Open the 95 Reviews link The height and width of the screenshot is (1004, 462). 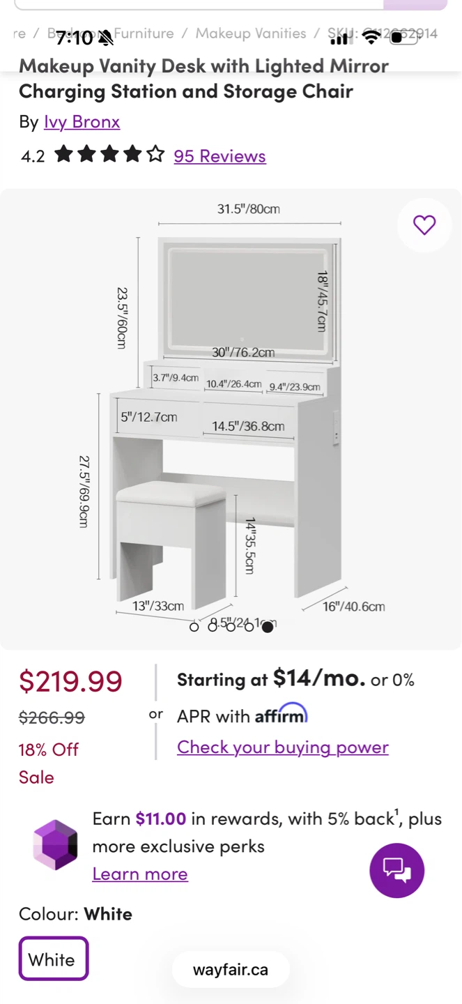pyautogui.click(x=220, y=155)
